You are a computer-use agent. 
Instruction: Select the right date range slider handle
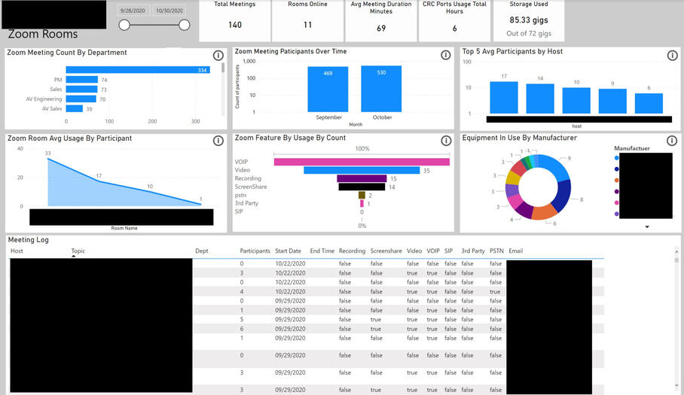coord(185,25)
